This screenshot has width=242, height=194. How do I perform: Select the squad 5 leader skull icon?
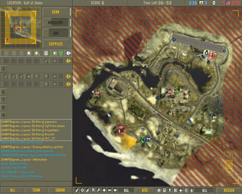(46, 84)
